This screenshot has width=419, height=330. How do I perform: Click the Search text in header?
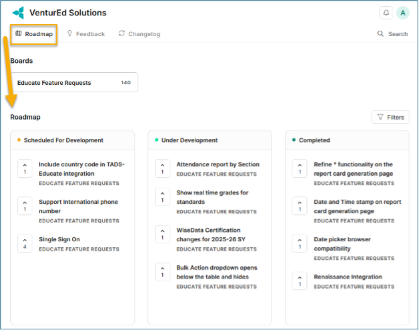398,34
